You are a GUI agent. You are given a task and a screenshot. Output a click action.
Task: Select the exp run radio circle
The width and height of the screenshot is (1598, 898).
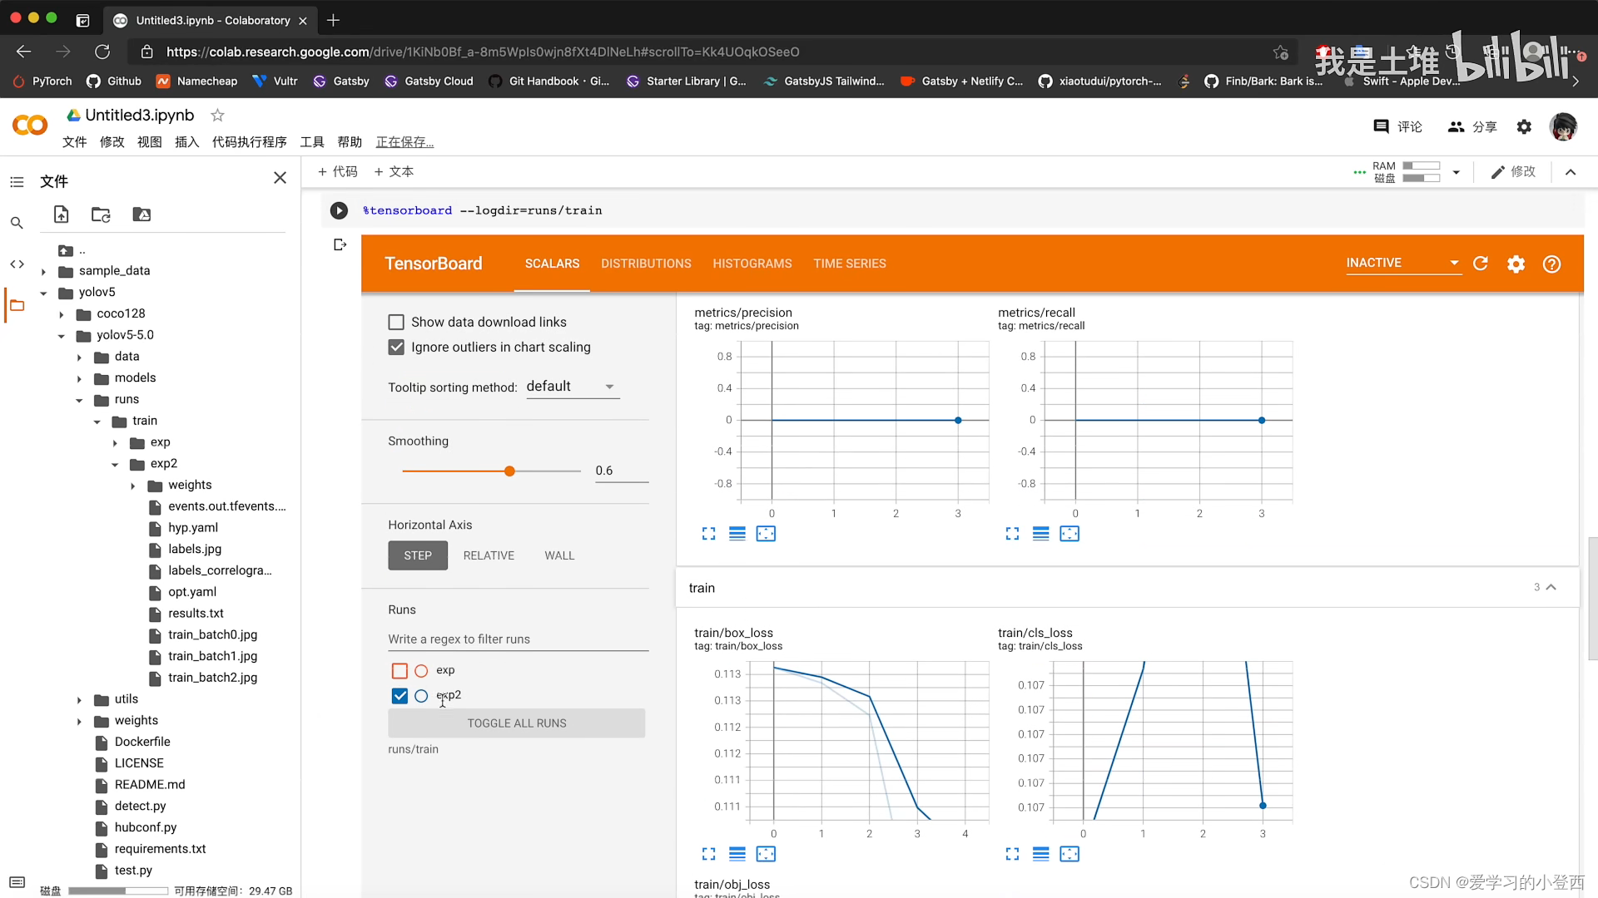[x=421, y=671]
